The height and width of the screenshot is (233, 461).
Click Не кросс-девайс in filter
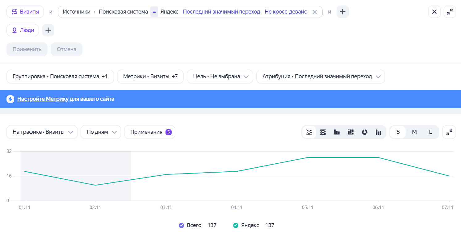(x=286, y=12)
